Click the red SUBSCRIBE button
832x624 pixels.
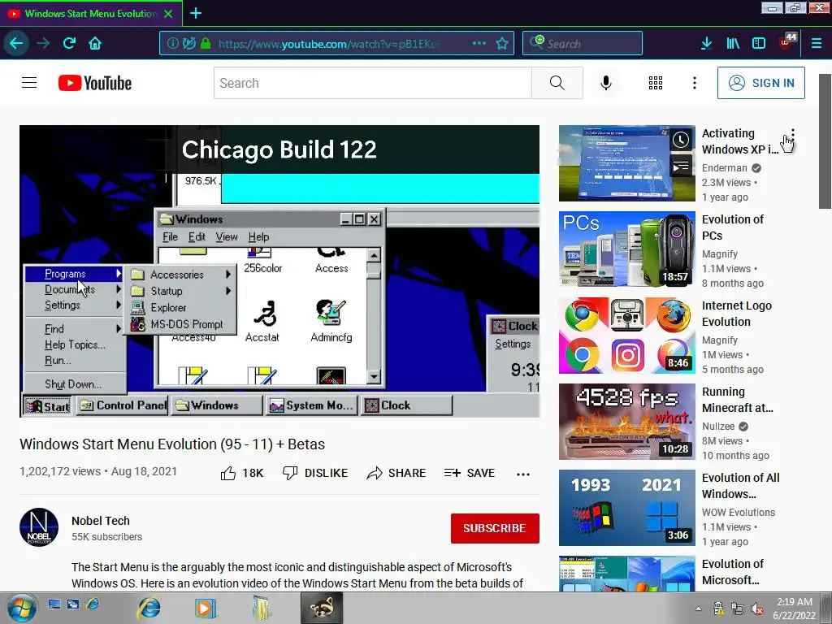495,528
